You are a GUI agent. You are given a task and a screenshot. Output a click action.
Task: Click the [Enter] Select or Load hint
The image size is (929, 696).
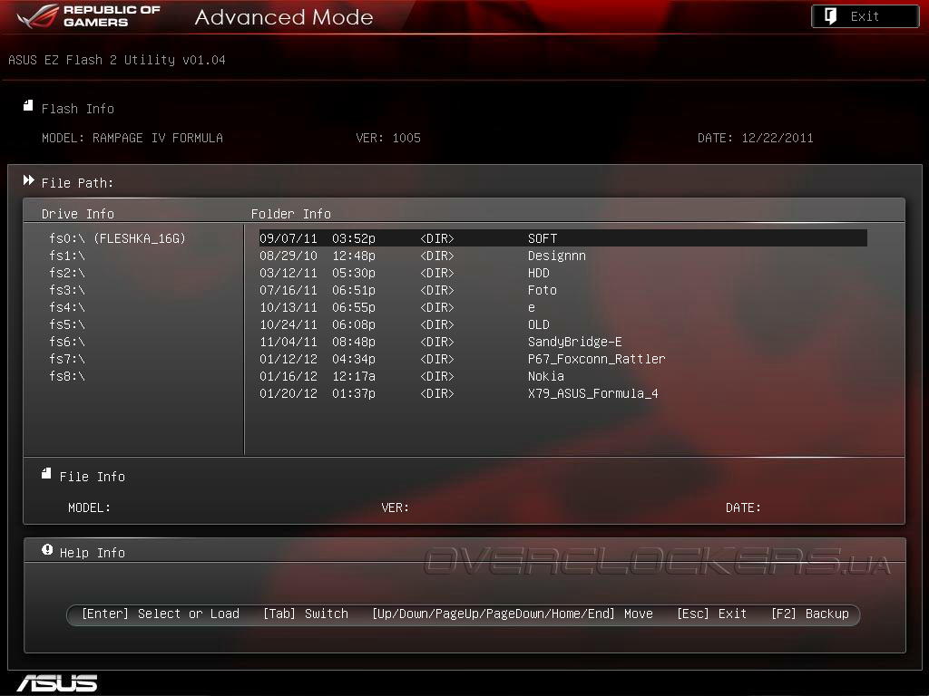161,614
